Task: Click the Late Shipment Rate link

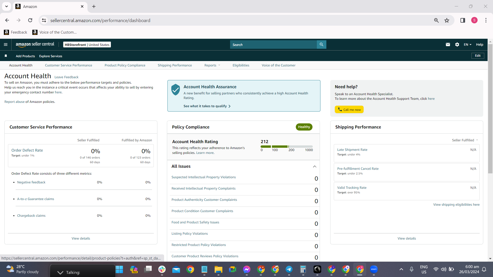Action: pyautogui.click(x=352, y=150)
